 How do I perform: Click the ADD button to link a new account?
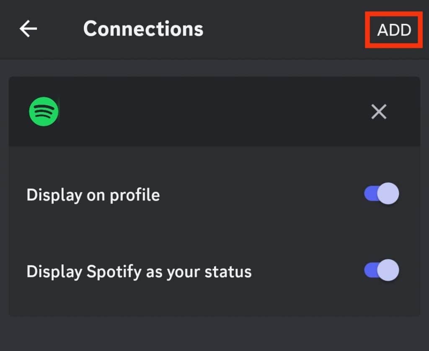click(393, 29)
